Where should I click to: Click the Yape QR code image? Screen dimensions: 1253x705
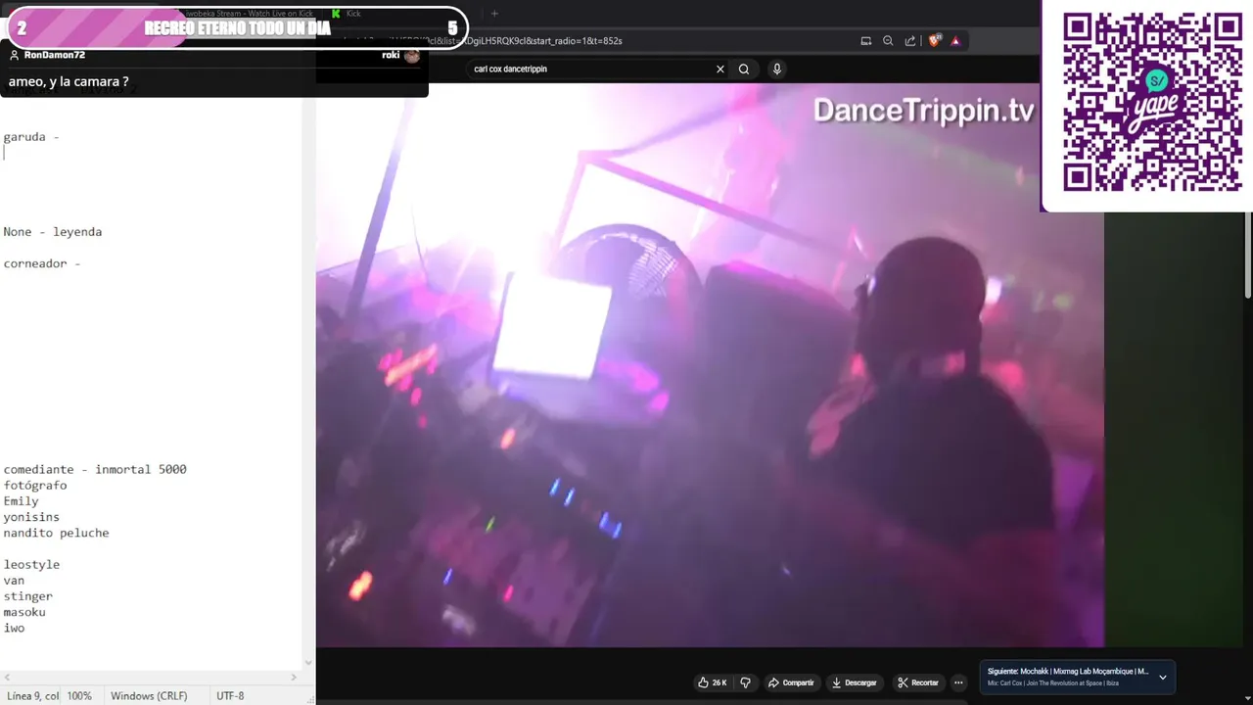tap(1152, 102)
